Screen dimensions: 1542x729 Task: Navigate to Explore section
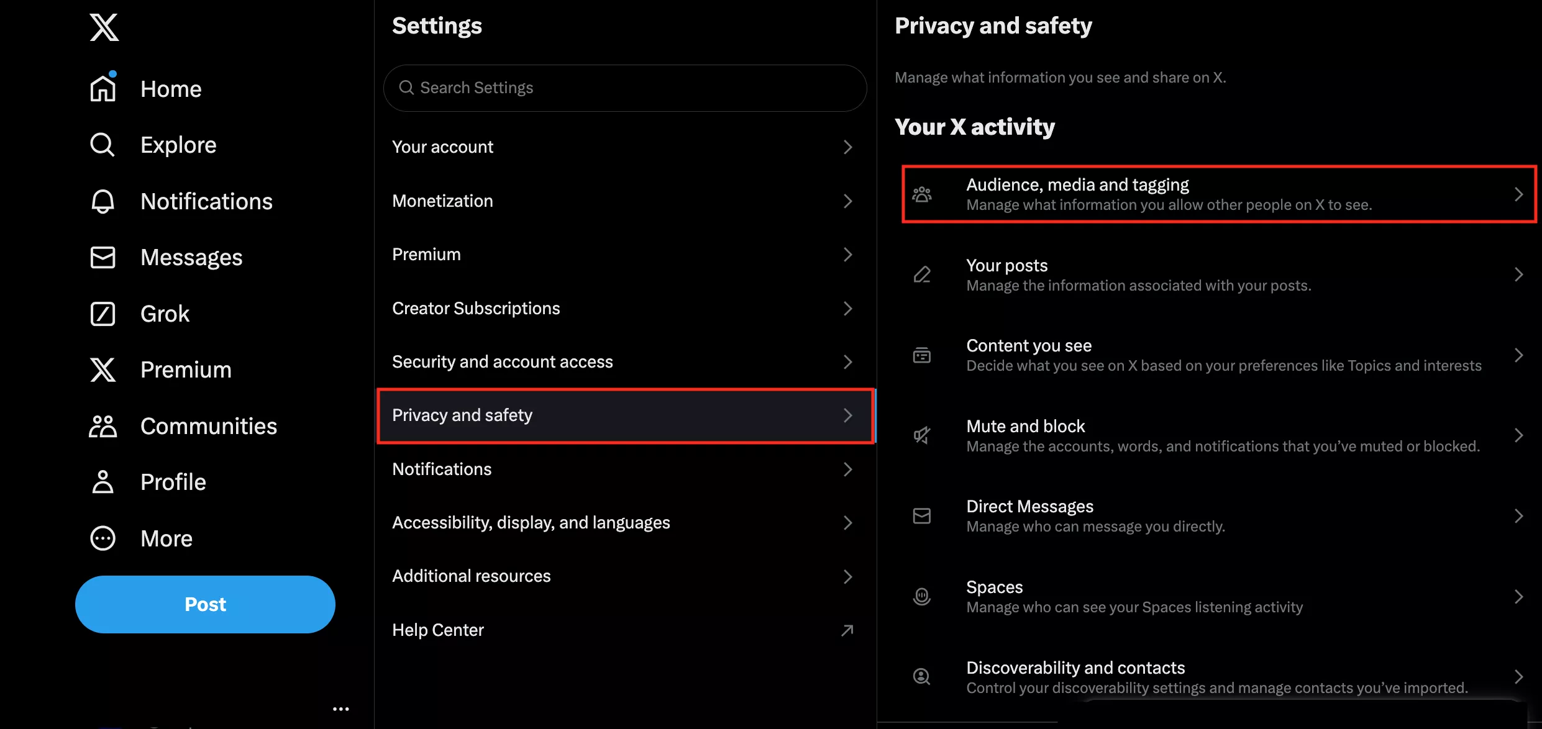pos(177,145)
